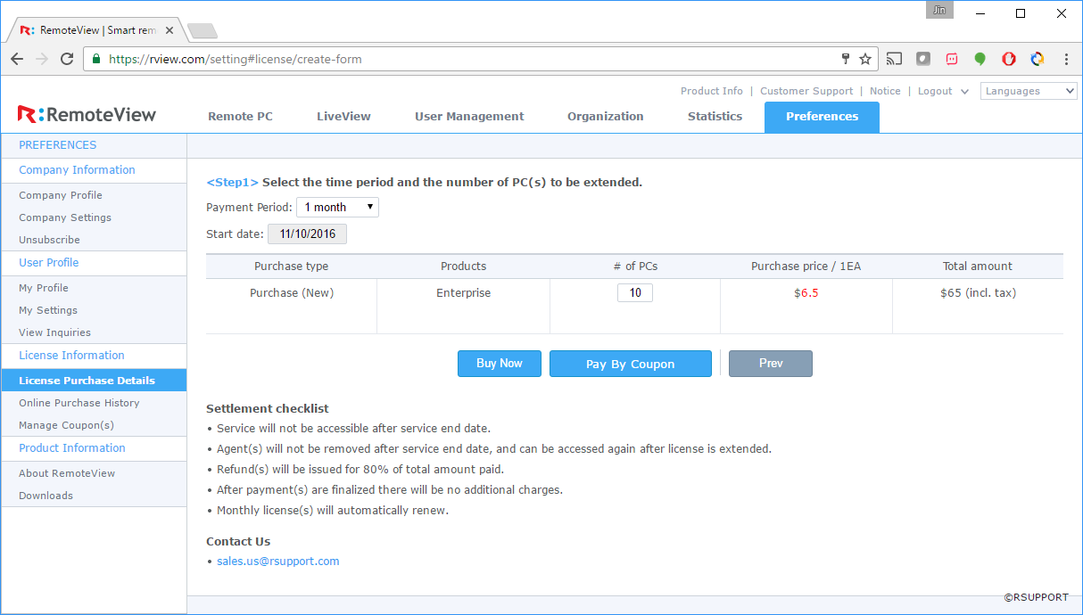Open About RemoteView in sidebar
Image resolution: width=1083 pixels, height=615 pixels.
point(67,473)
